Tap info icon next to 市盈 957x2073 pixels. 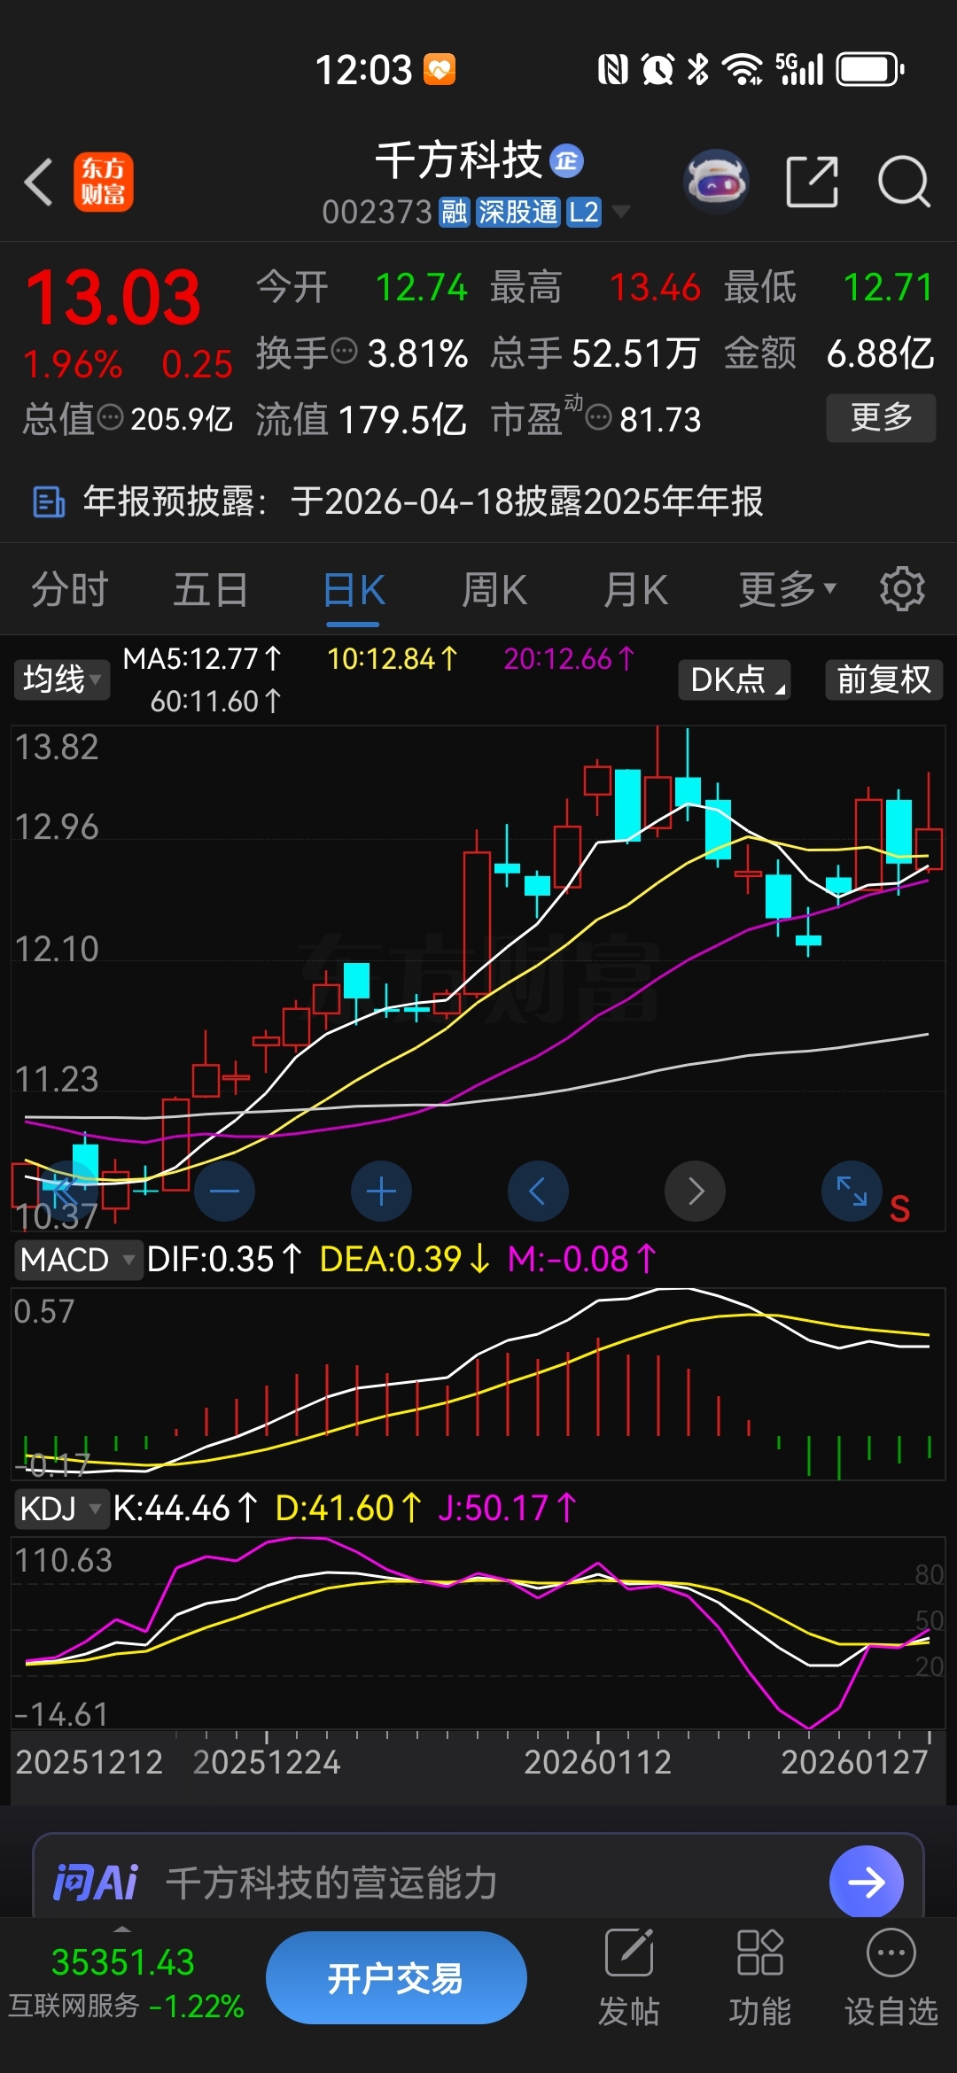tap(599, 417)
